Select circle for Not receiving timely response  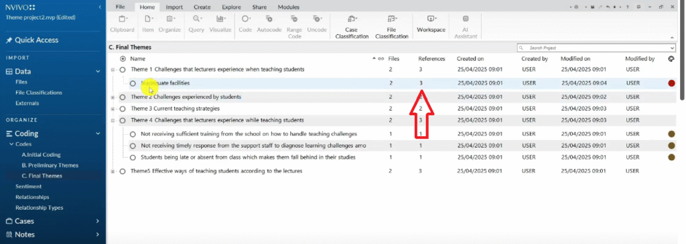[x=133, y=146]
